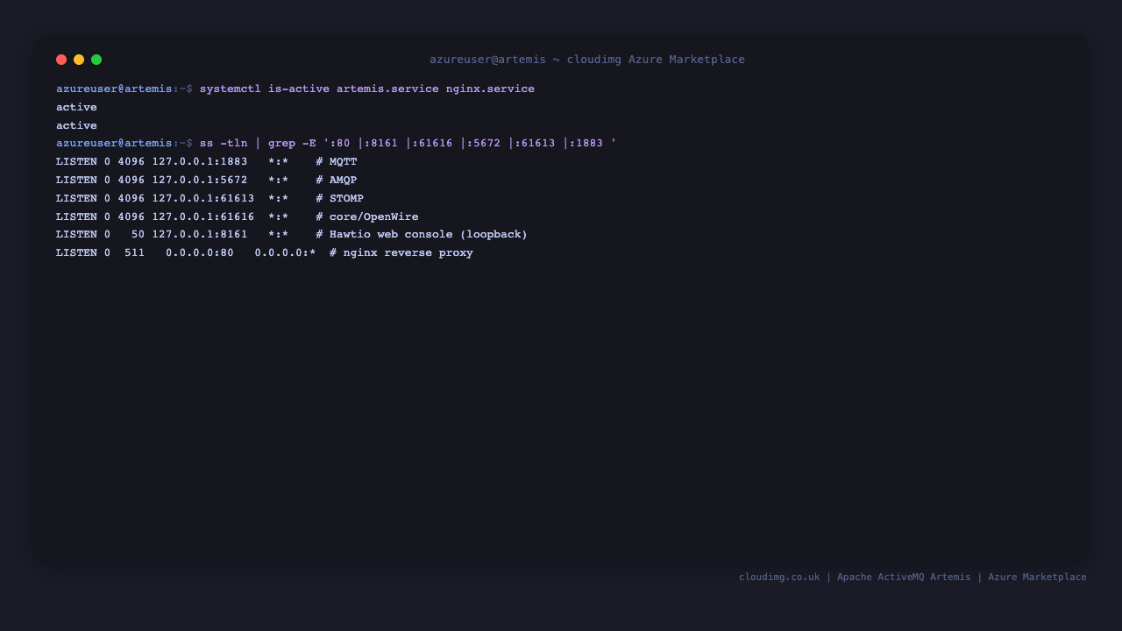Click the '# STOMP' comment
Screen dimensions: 1122x631
coord(340,199)
